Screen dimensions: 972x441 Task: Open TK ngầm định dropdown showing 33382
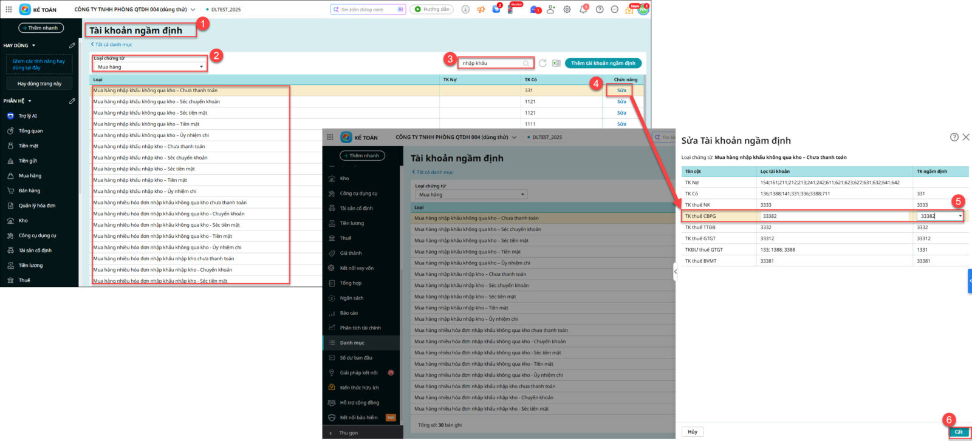[960, 216]
